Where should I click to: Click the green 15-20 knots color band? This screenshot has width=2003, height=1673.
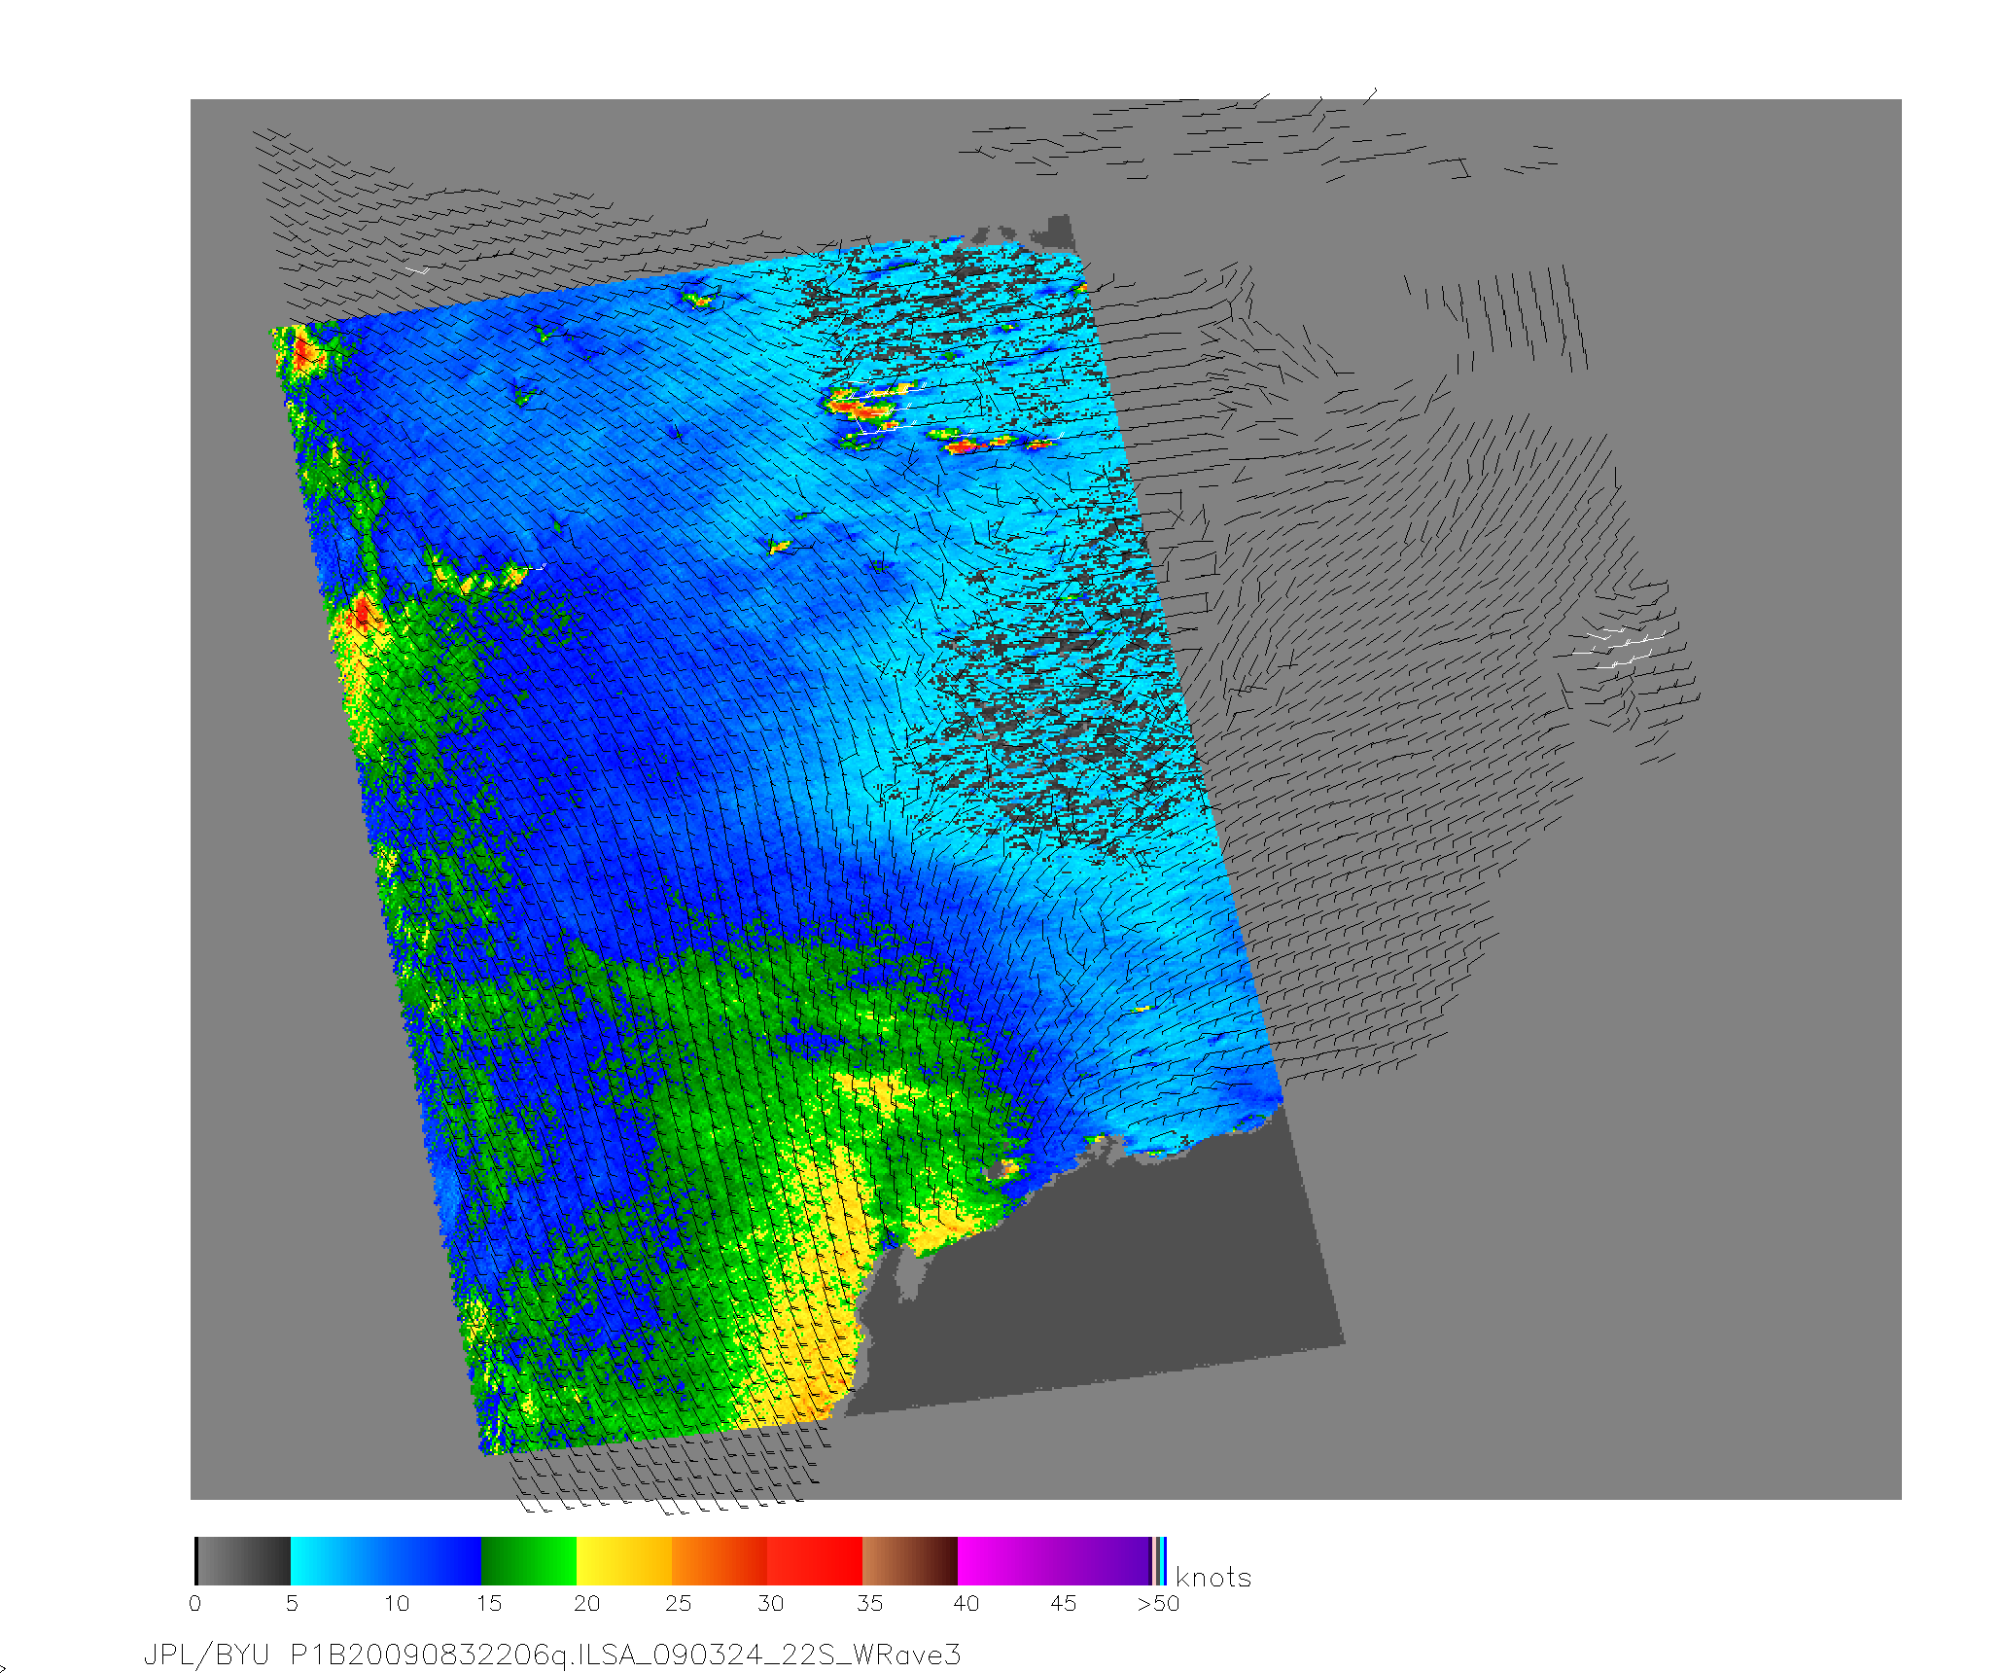coord(529,1561)
